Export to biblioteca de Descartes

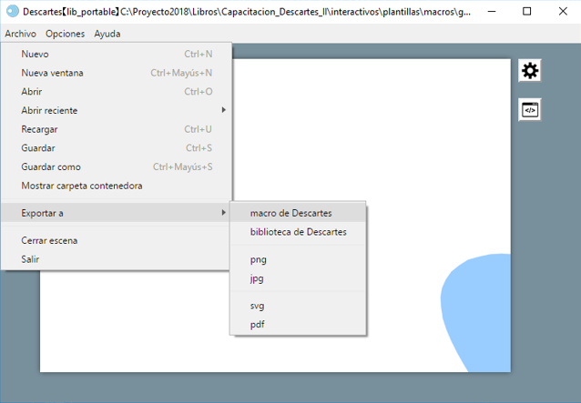(x=298, y=232)
